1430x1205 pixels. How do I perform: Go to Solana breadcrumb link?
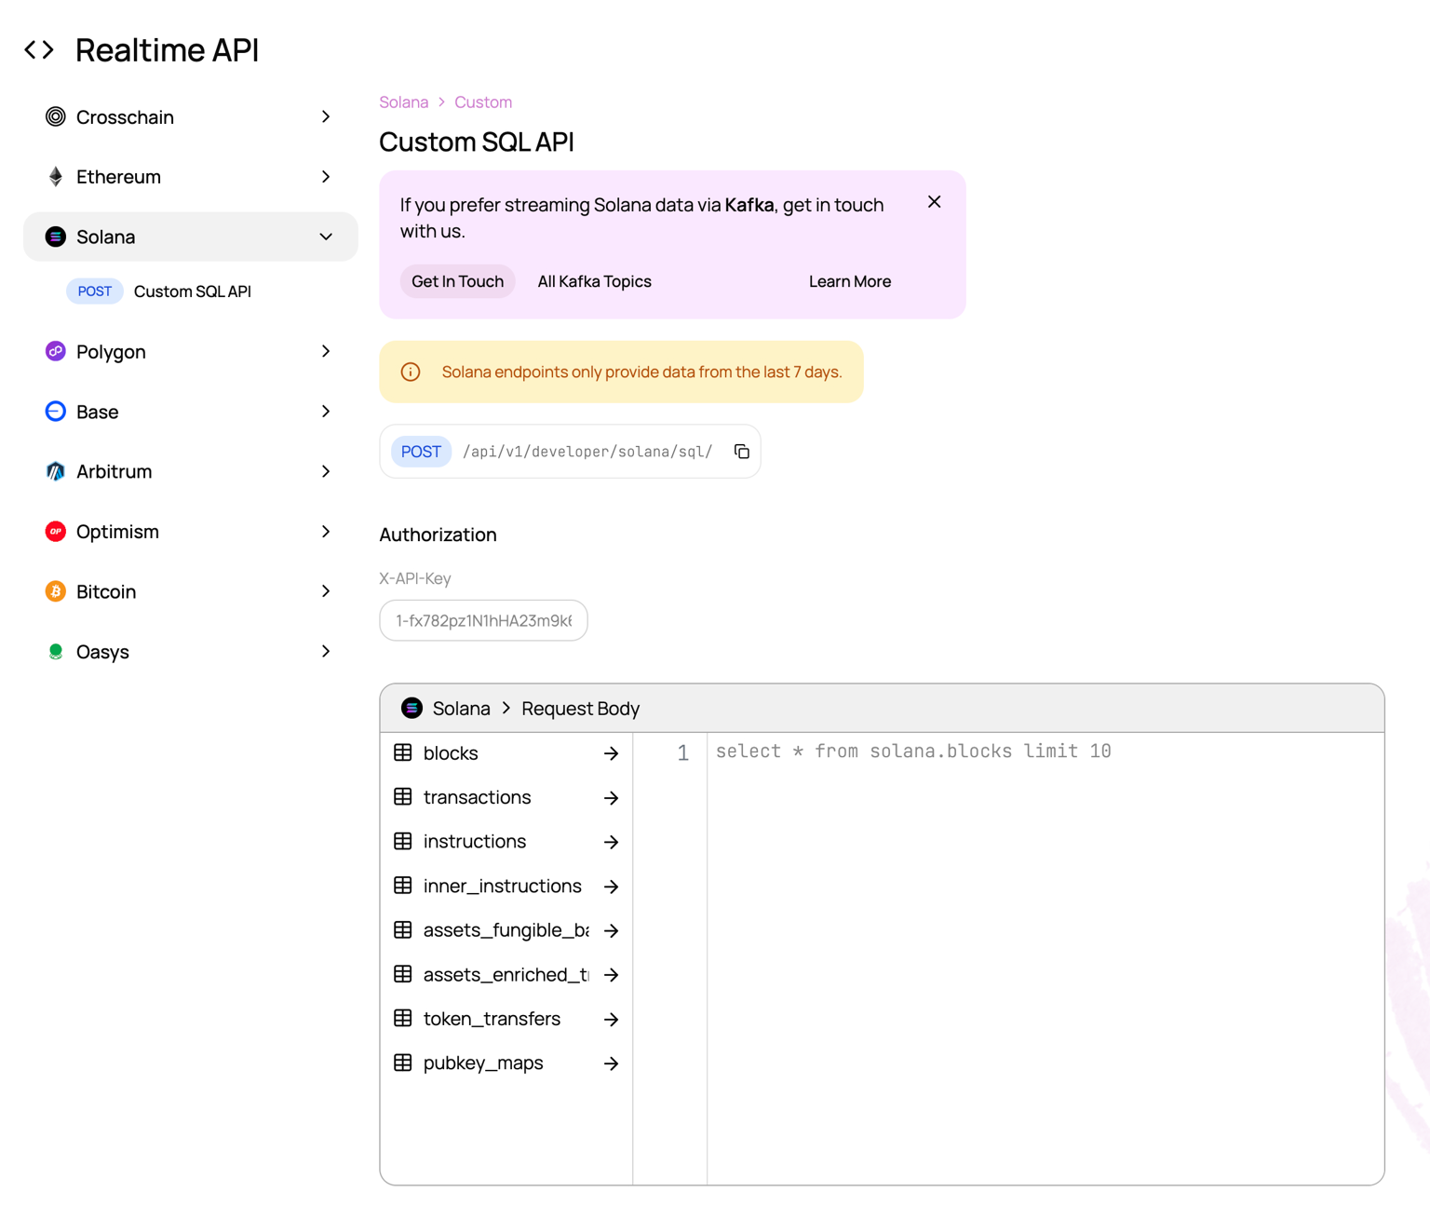[x=404, y=102]
